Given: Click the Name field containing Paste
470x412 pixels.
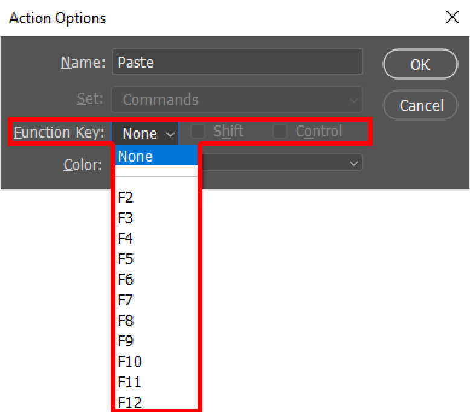Looking at the screenshot, I should pyautogui.click(x=237, y=62).
